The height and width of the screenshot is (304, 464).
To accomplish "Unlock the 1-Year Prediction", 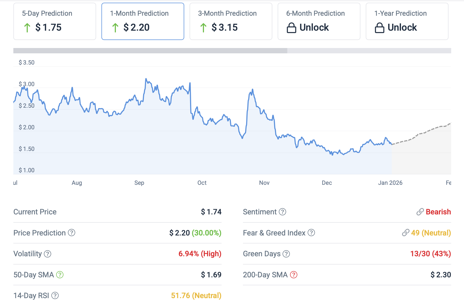I will pos(407,21).
